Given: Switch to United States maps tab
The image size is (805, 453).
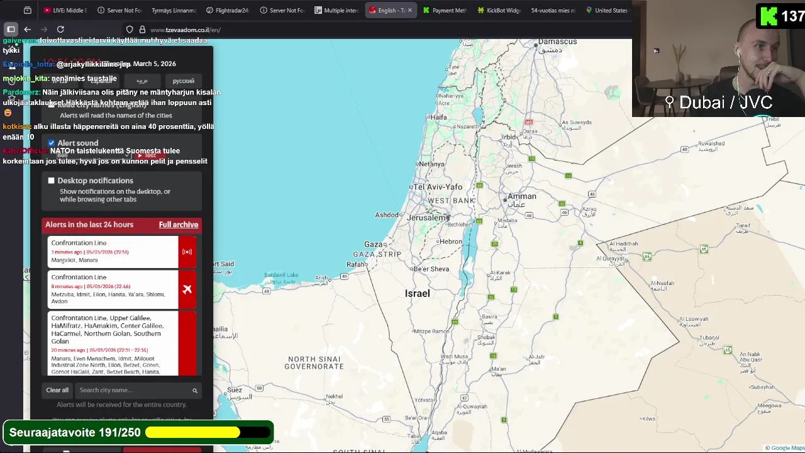Looking at the screenshot, I should pyautogui.click(x=606, y=10).
